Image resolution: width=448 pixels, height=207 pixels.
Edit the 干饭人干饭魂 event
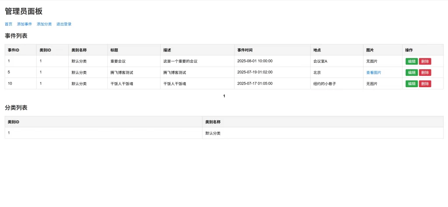pyautogui.click(x=411, y=84)
